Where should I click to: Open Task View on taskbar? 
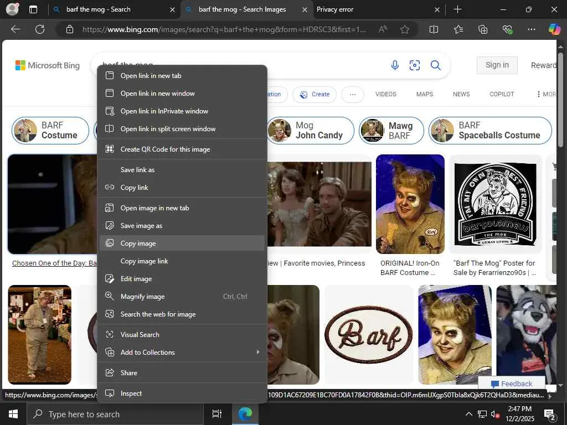click(x=217, y=414)
